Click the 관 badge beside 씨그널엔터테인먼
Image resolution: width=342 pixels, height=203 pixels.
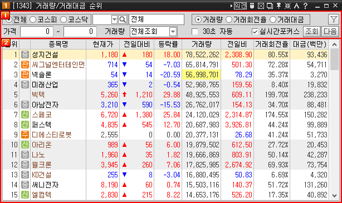pos(25,65)
